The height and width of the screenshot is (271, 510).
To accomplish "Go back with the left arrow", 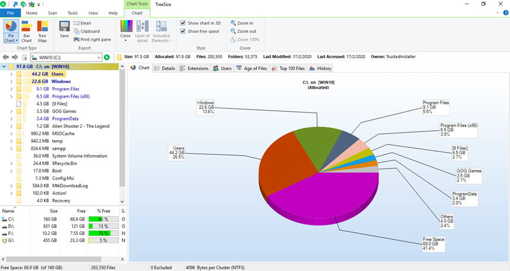I will coord(5,57).
